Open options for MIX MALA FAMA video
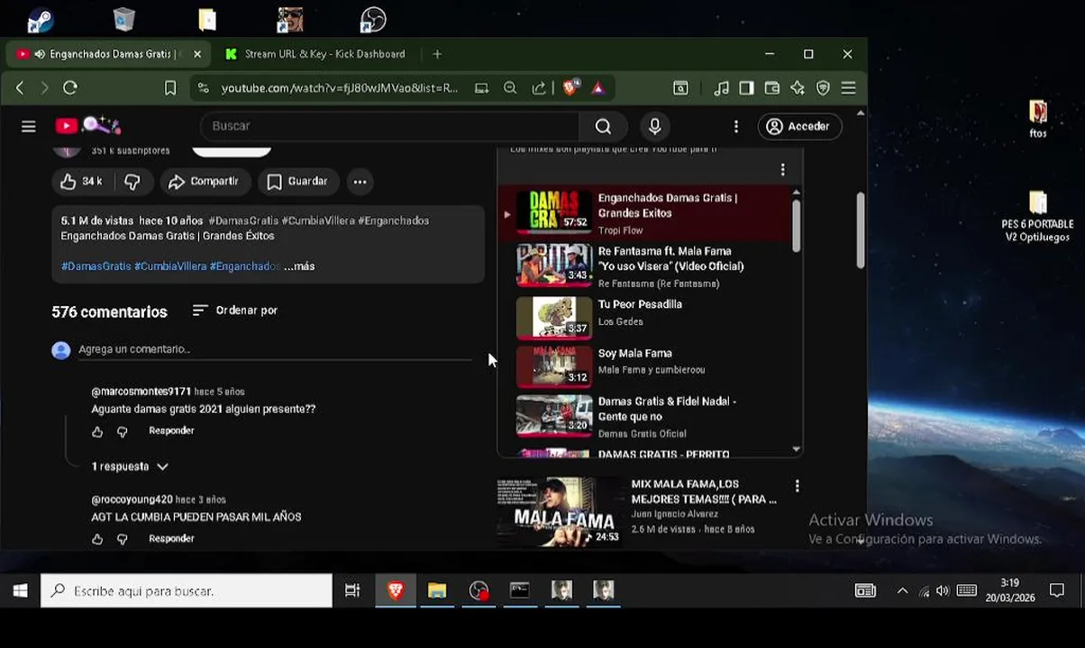The image size is (1085, 648). coord(797,486)
